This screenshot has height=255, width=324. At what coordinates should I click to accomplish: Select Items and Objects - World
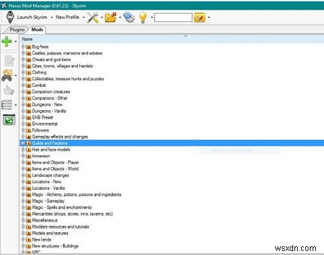[55, 169]
